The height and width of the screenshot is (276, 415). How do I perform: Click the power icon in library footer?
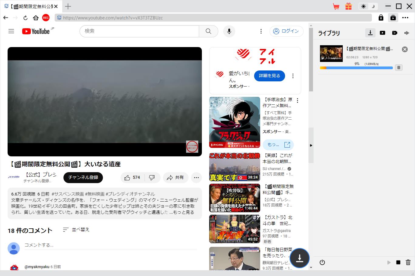point(322,262)
